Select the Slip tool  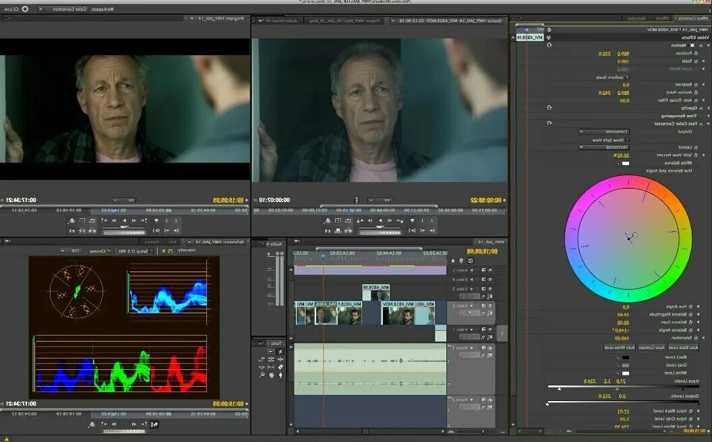tap(271, 367)
